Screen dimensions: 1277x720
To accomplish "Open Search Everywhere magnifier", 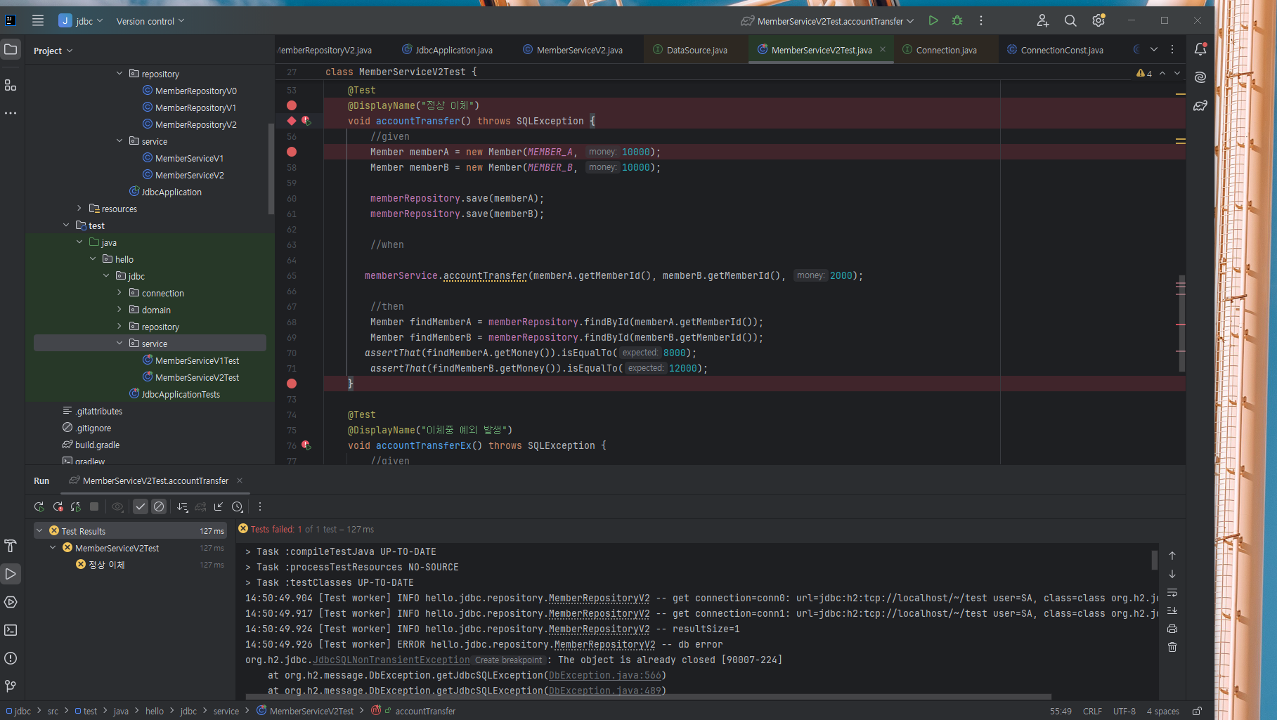I will 1070,20.
